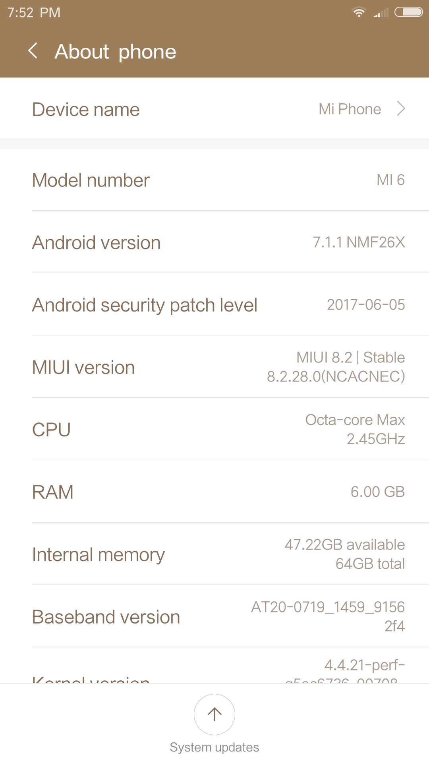Open Android security patch level row

coord(214,305)
